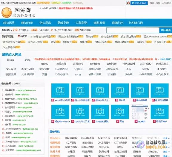
Task: Open the last camera thumbnail in second row
Action: pyautogui.click(x=159, y=112)
